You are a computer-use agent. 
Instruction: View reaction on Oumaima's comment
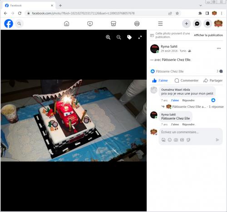pyautogui.click(x=213, y=100)
